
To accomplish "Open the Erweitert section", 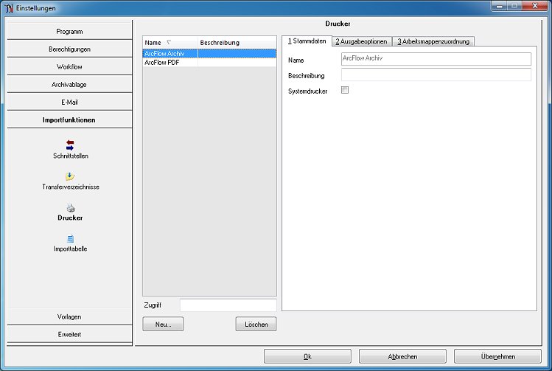I will click(69, 334).
